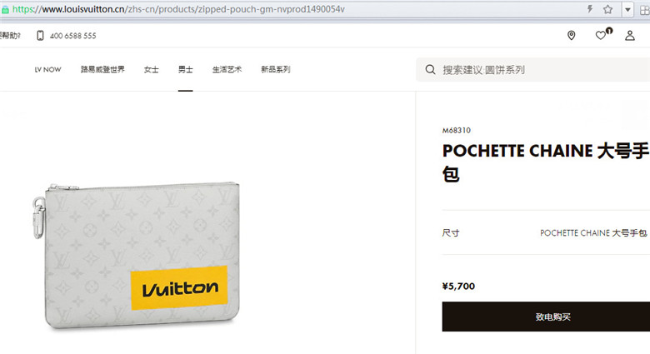
Task: Click the Vuitton pouch product image
Action: pyautogui.click(x=137, y=257)
